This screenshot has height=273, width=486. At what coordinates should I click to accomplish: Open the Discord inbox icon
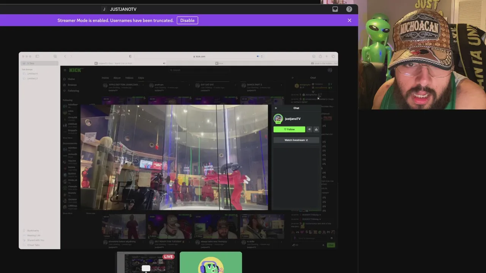[x=335, y=9]
